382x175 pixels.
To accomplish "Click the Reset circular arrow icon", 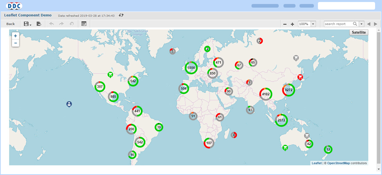I will tap(72, 24).
